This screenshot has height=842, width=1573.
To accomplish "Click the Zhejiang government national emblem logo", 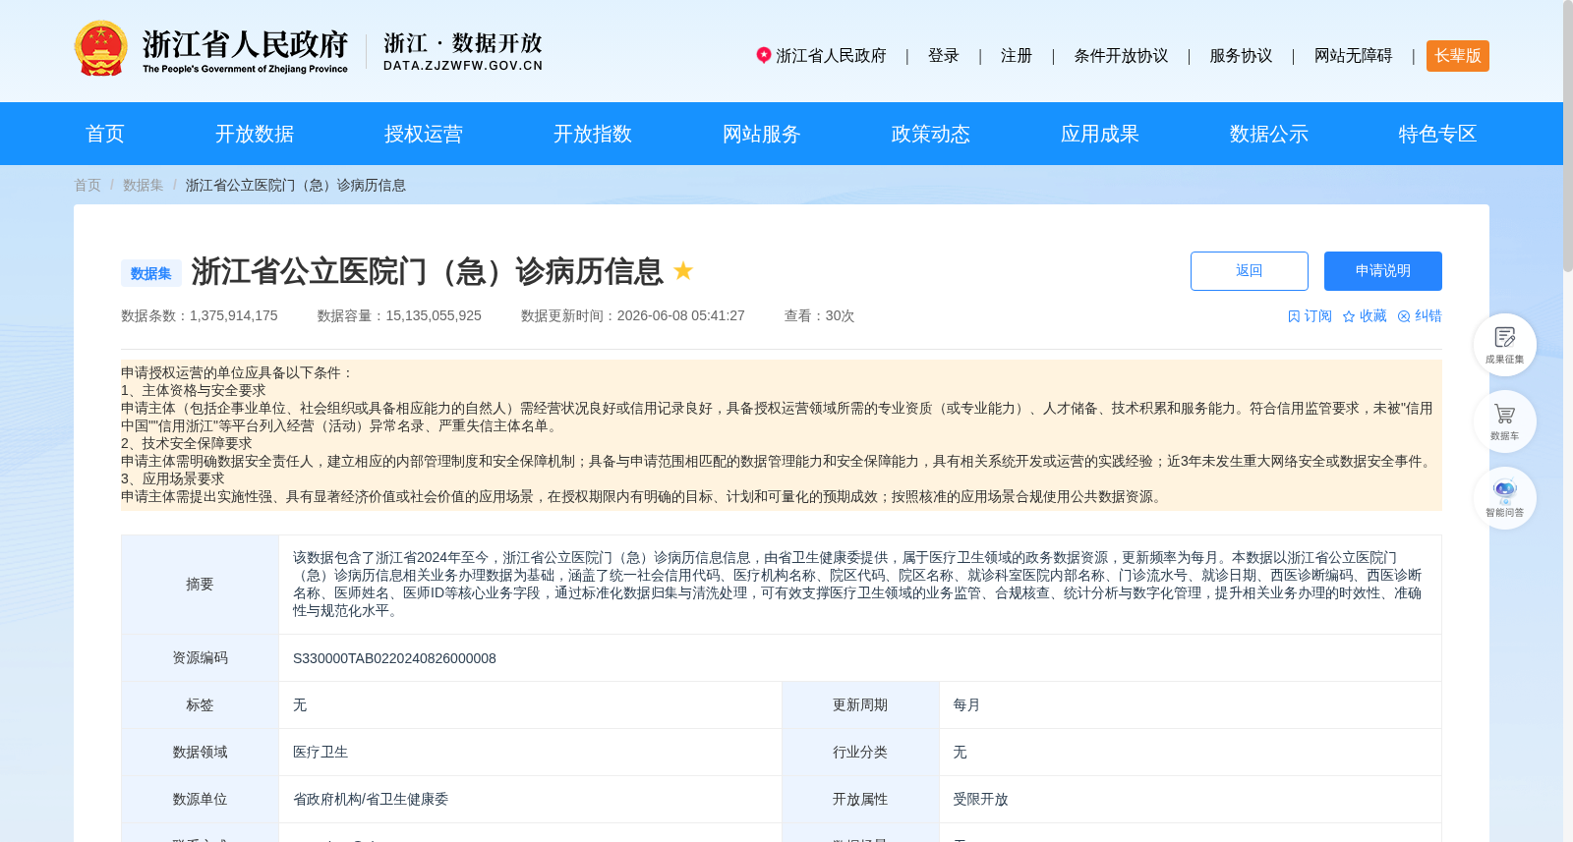I will (x=100, y=49).
